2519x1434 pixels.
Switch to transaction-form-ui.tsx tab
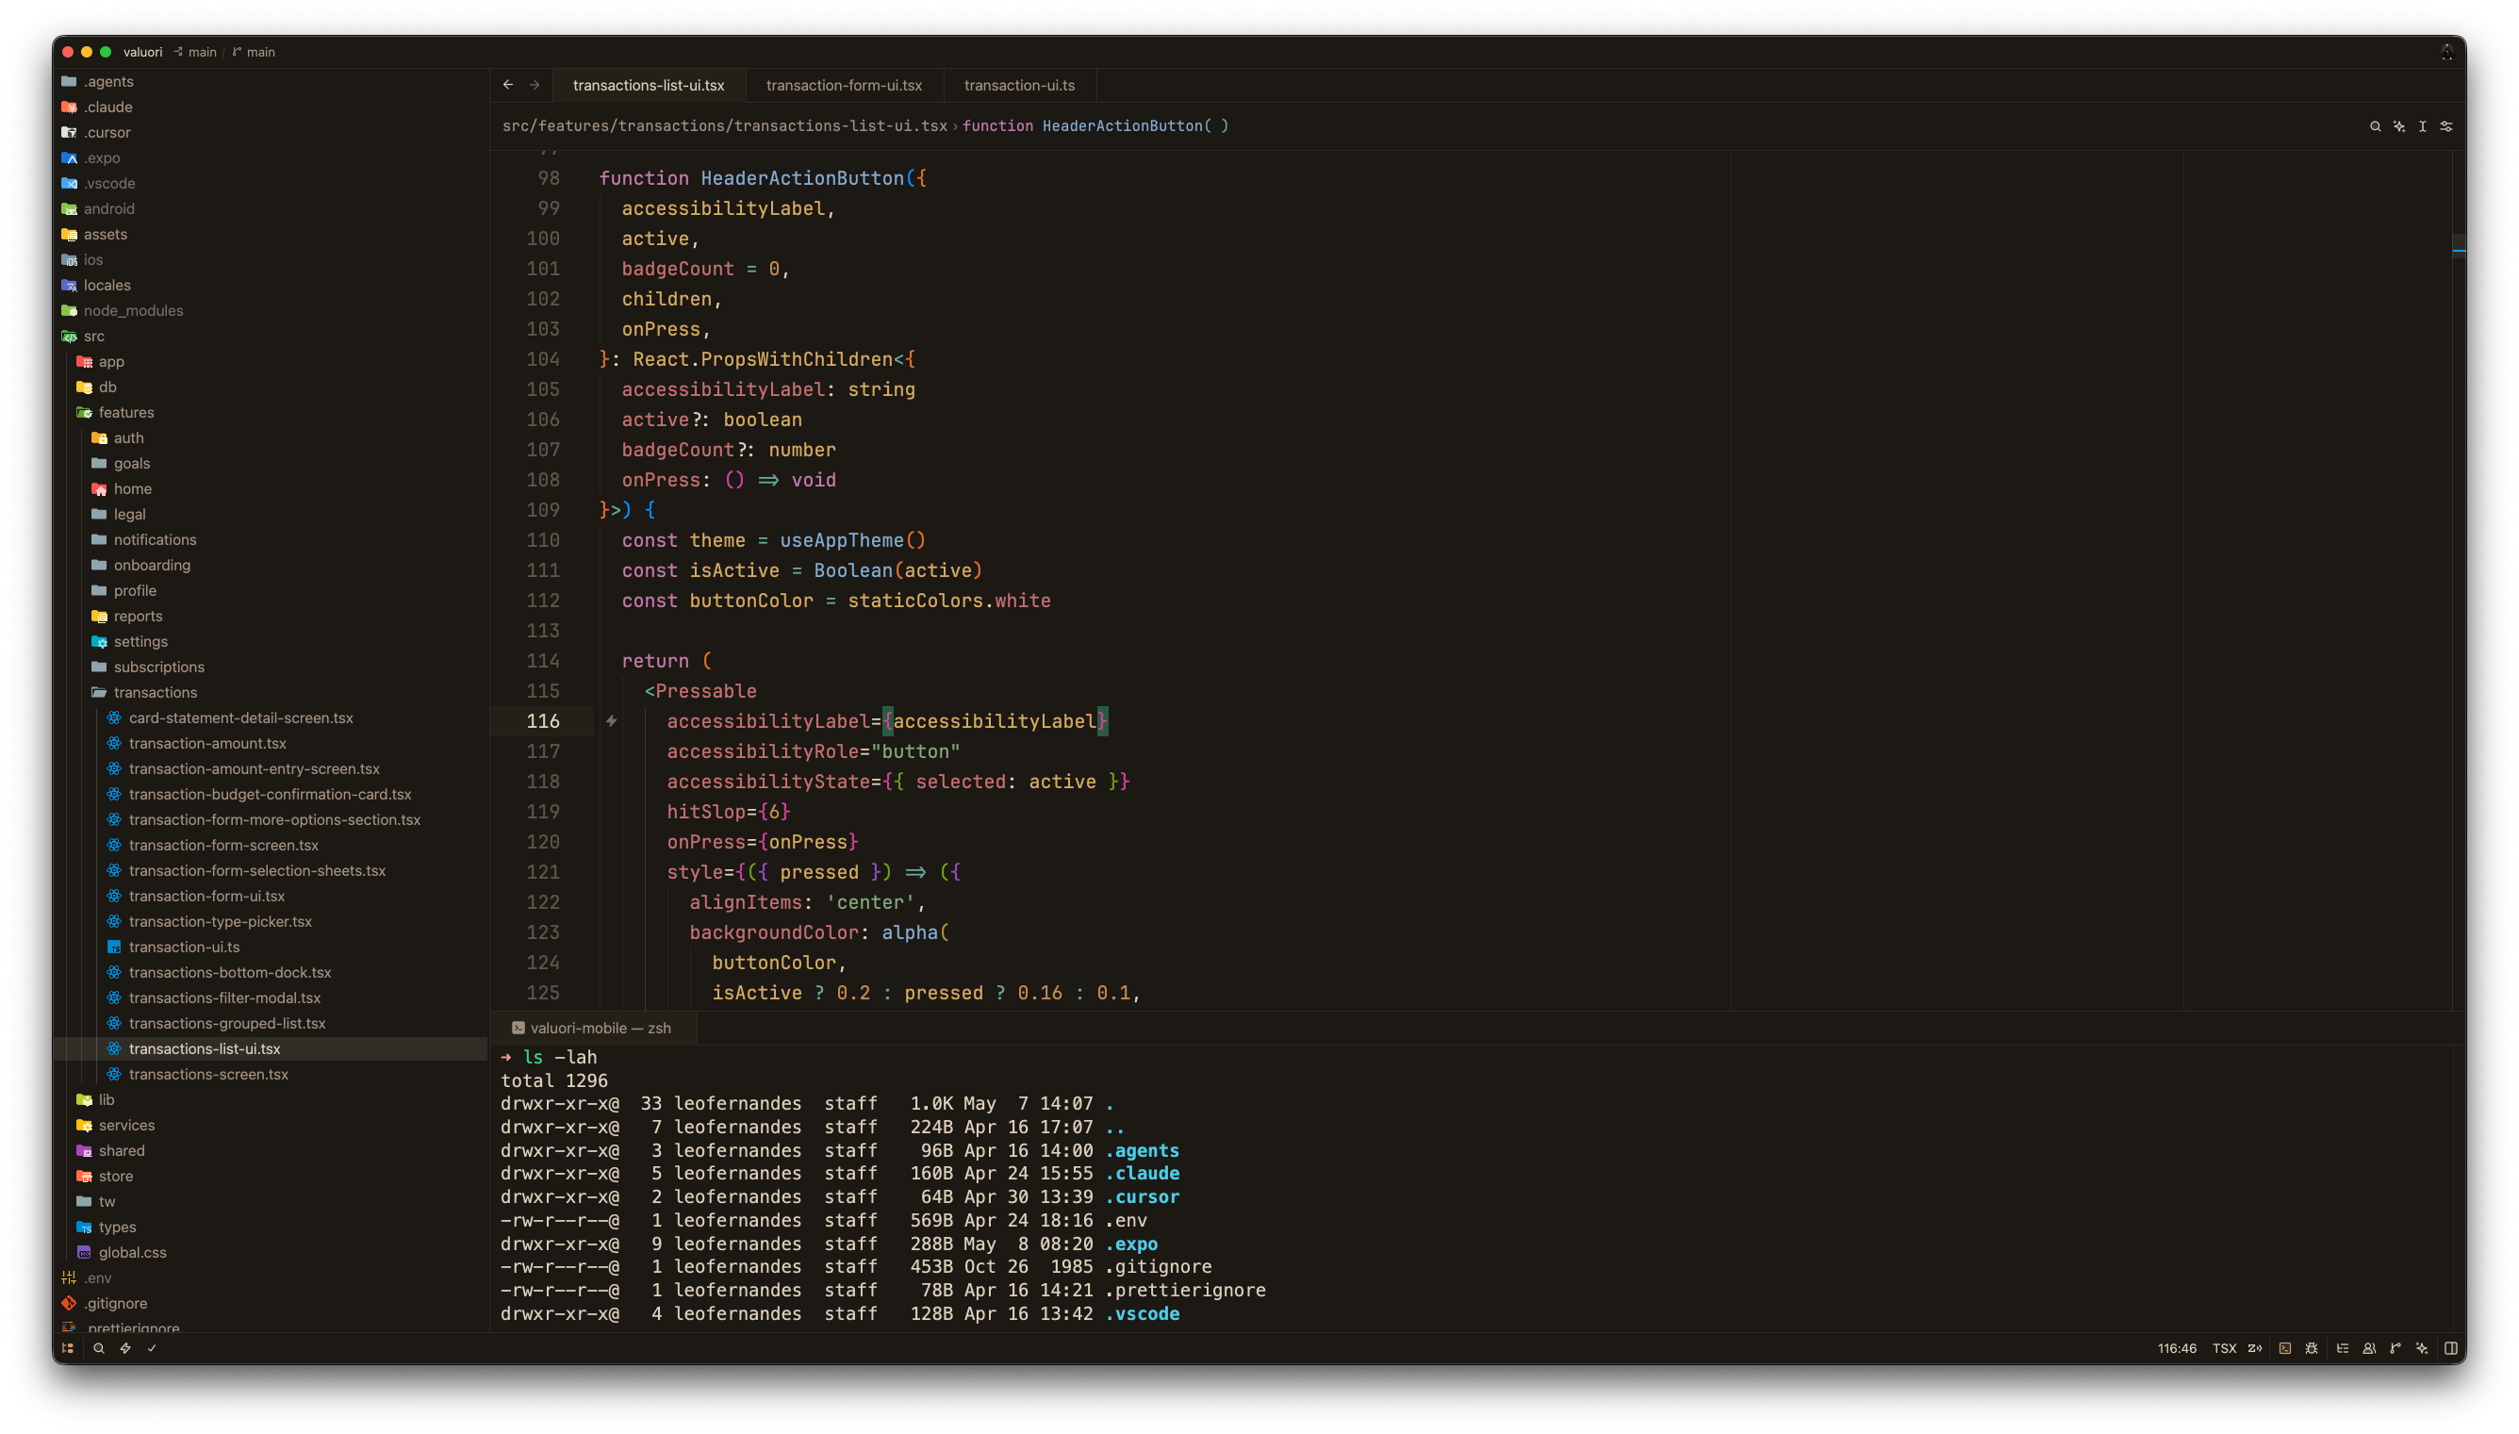coord(844,85)
